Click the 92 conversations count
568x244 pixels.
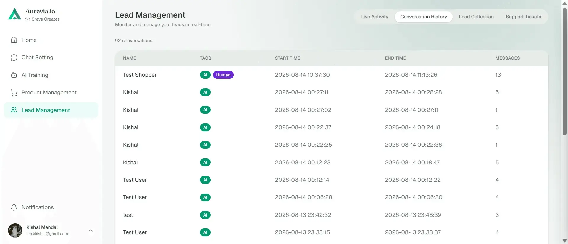[x=134, y=41]
